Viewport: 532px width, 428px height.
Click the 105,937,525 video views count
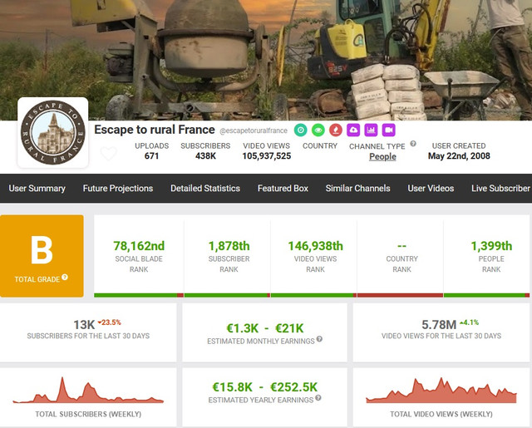point(266,156)
